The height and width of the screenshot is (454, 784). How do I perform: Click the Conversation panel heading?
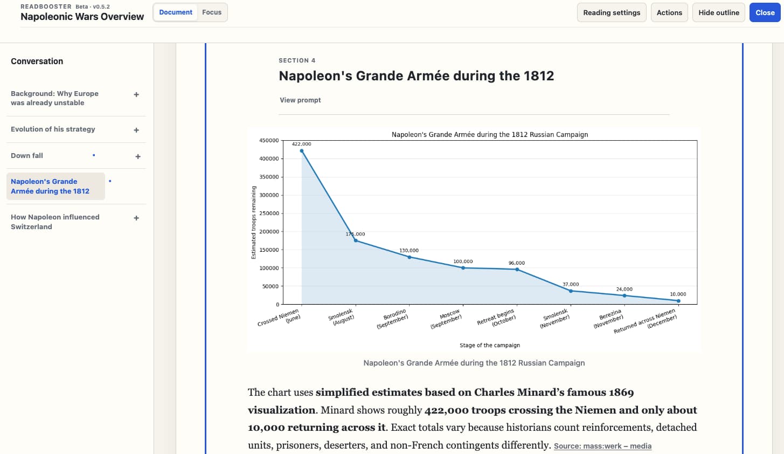click(37, 61)
